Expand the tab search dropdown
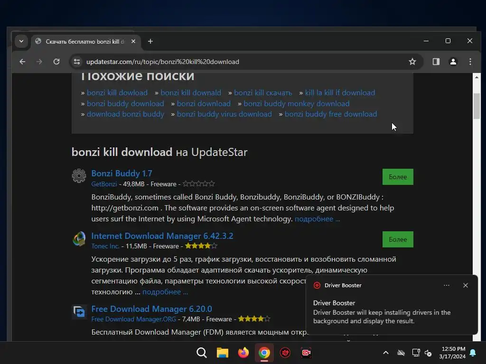486x364 pixels. coord(21,41)
